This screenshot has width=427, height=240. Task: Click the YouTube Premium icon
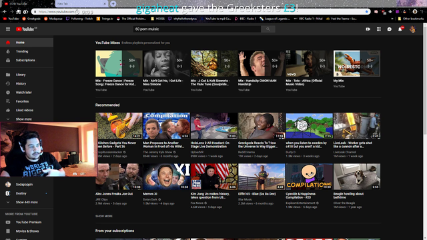coord(8,222)
